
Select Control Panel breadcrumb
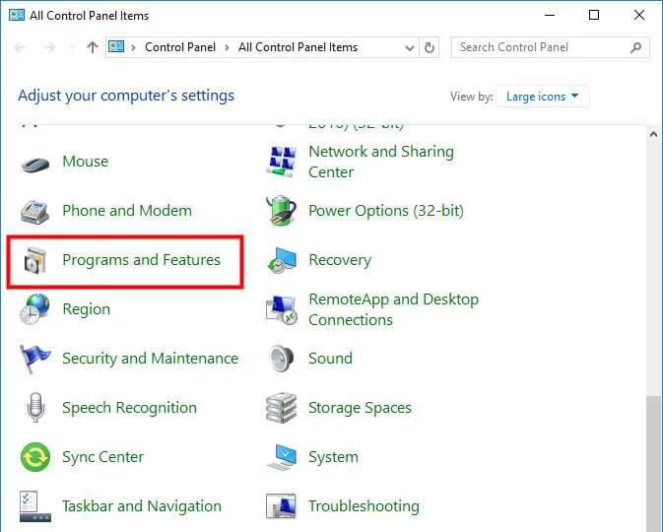coord(180,47)
